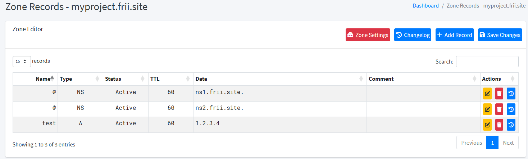This screenshot has height=159, width=528.
Task: Select the ns1.frii.site. data cell
Action: [280, 94]
